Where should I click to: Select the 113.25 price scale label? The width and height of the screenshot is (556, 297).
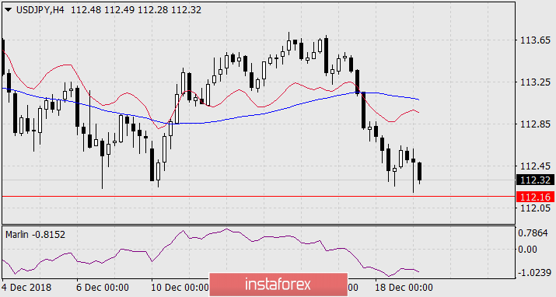[x=535, y=82]
